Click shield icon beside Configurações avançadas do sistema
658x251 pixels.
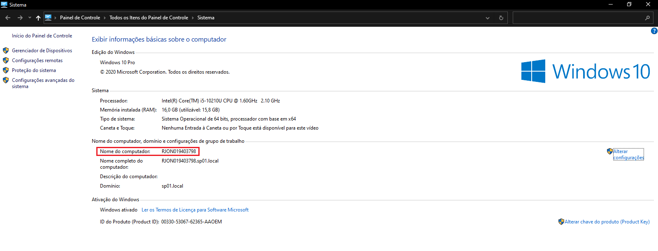[6, 80]
